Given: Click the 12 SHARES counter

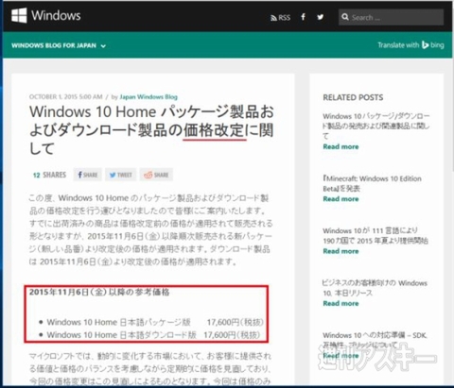Looking at the screenshot, I should coord(49,175).
